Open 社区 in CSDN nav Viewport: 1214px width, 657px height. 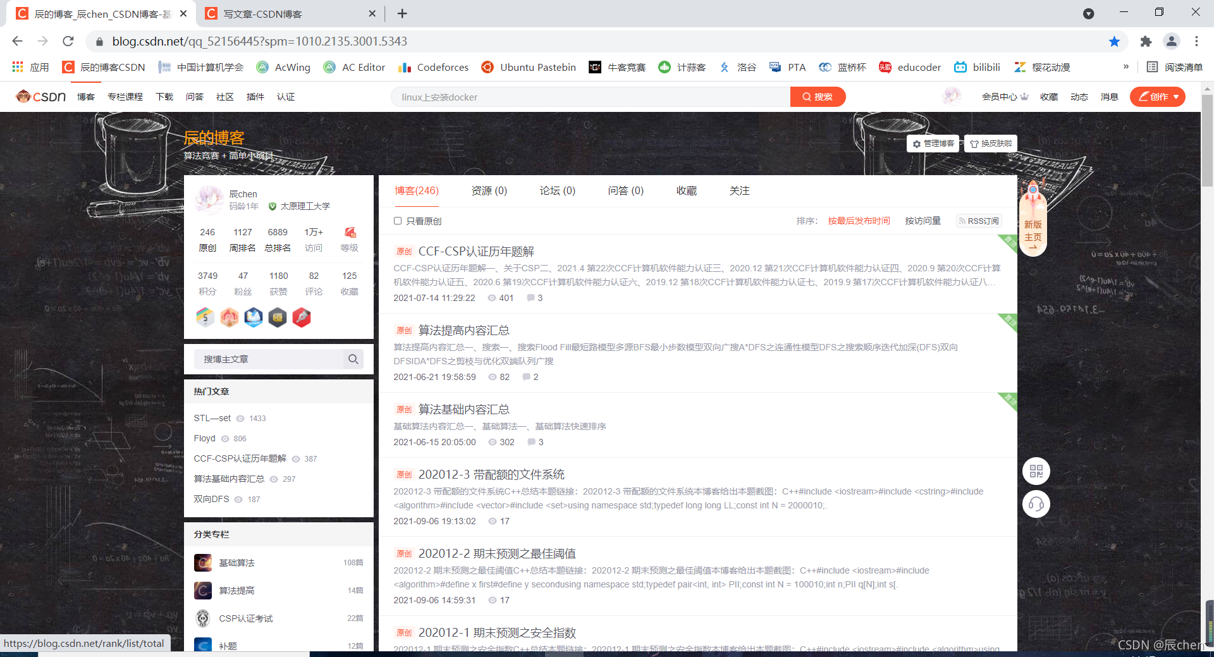click(x=225, y=97)
